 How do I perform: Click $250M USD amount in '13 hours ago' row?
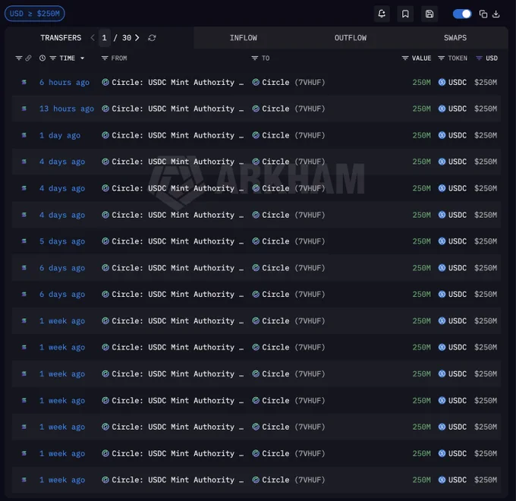click(x=486, y=109)
